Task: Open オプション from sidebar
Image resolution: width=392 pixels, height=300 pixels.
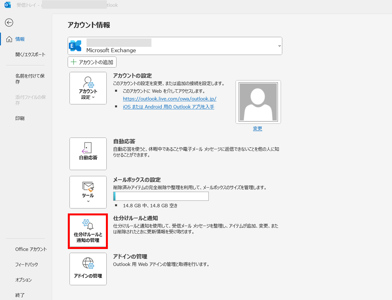Action: pos(24,280)
